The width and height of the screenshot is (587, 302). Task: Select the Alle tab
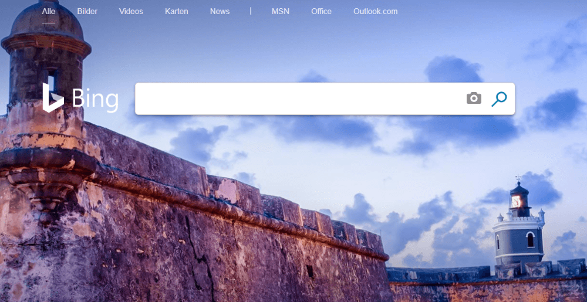tap(49, 11)
